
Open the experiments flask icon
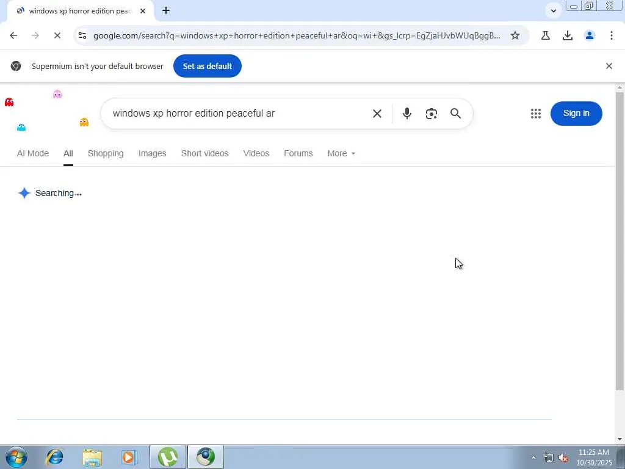click(546, 35)
